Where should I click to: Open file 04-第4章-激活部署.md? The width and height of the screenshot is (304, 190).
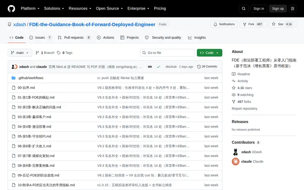34,127
